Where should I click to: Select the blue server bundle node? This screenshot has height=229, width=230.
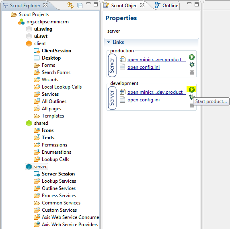coord(37,167)
